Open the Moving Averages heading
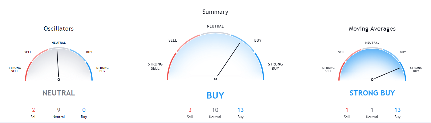431x123 pixels. tap(372, 29)
